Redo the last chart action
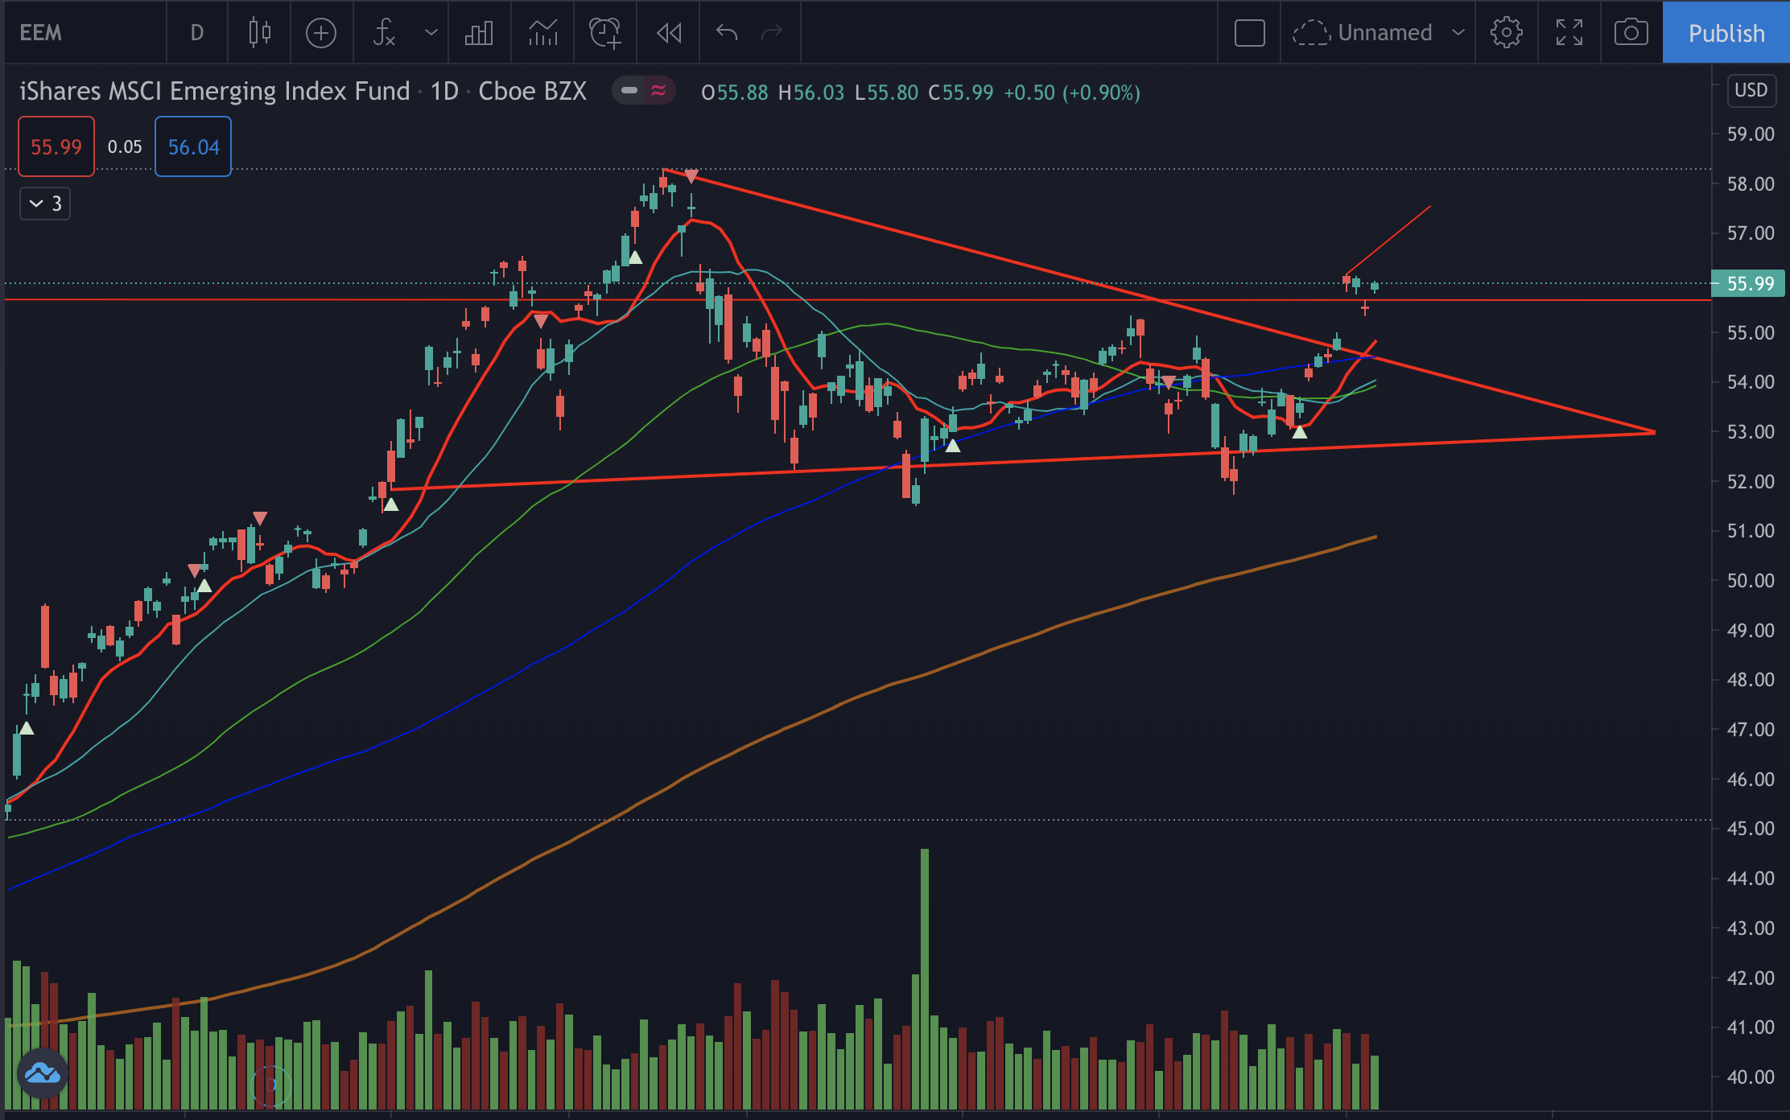Screen dimensions: 1790x1120 click(x=772, y=33)
